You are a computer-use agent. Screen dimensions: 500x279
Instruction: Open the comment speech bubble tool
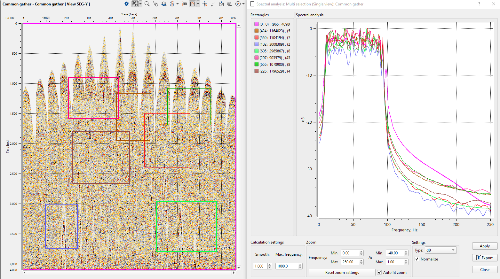[x=213, y=4]
